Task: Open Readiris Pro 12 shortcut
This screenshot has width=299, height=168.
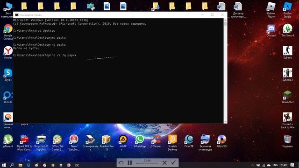Action: (107, 142)
